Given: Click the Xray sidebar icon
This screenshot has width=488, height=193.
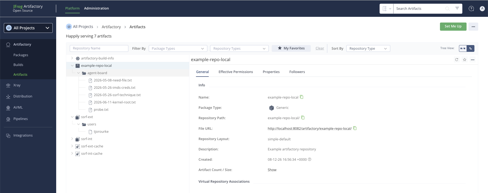Looking at the screenshot, I should click(x=8, y=85).
